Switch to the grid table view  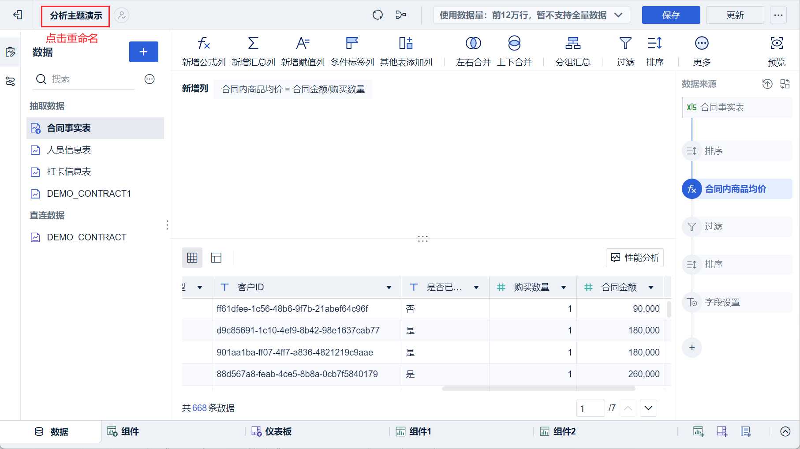point(192,258)
